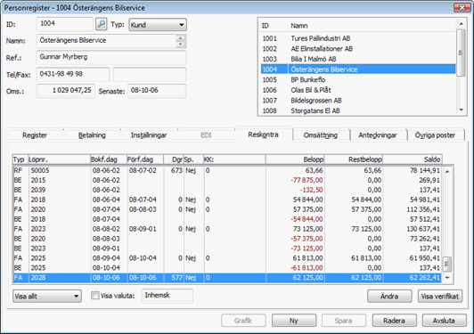The image size is (474, 334).
Task: Go to the Anteckningar tab
Action: click(378, 135)
